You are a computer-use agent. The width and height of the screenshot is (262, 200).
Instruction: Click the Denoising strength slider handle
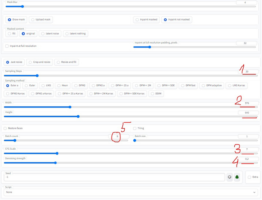pyautogui.click(x=55, y=163)
